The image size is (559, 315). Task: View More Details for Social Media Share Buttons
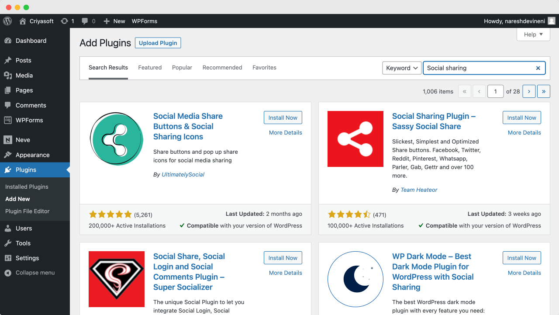tap(286, 132)
